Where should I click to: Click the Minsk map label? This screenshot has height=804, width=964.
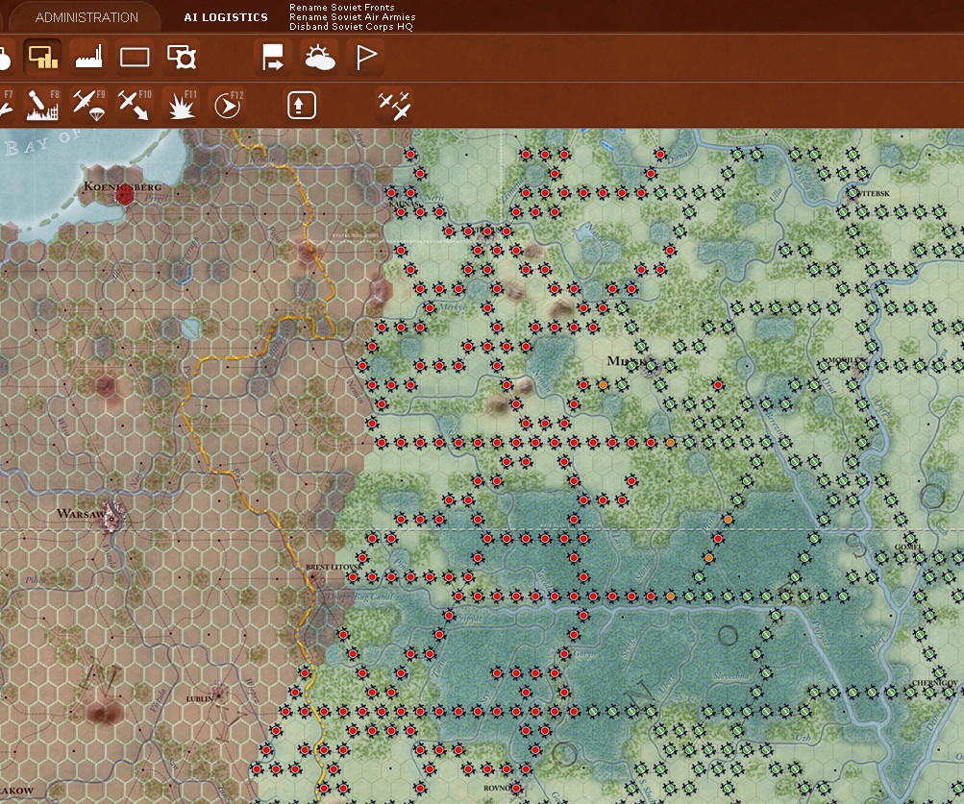[x=627, y=361]
